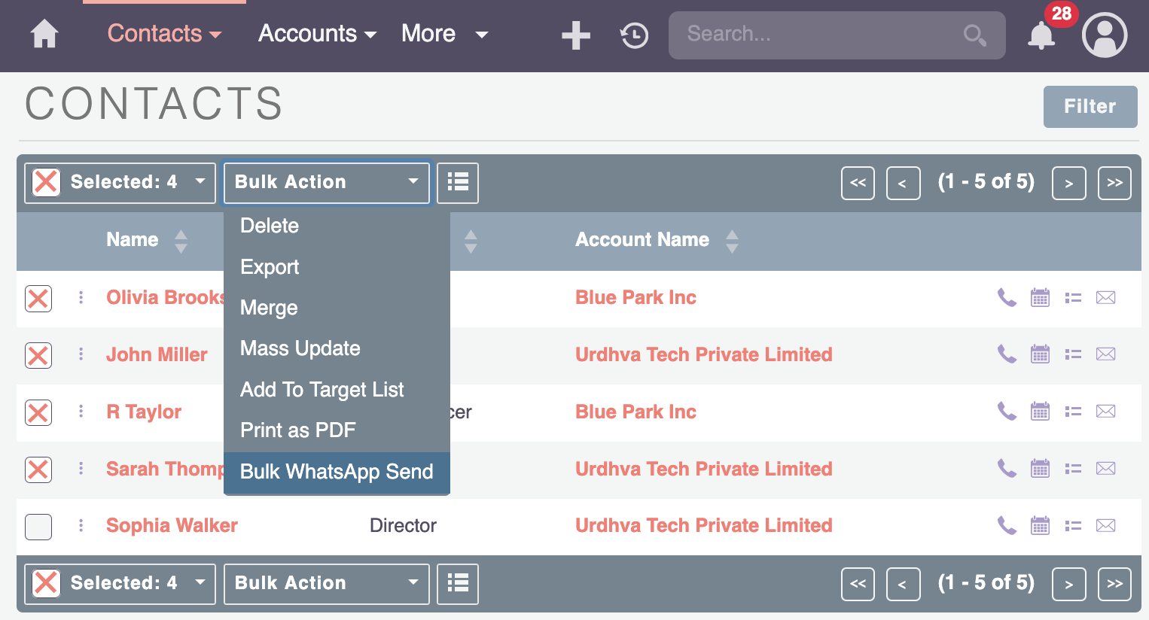Image resolution: width=1149 pixels, height=620 pixels.
Task: Choose Bulk WhatsApp Send from the menu
Action: 337,473
